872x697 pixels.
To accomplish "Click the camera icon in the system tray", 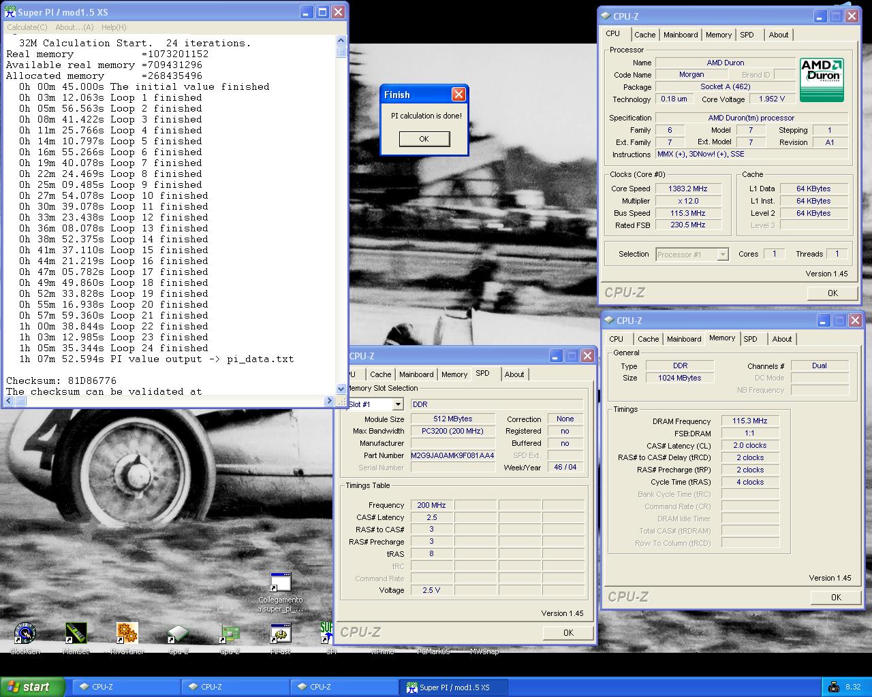I will coord(834,687).
